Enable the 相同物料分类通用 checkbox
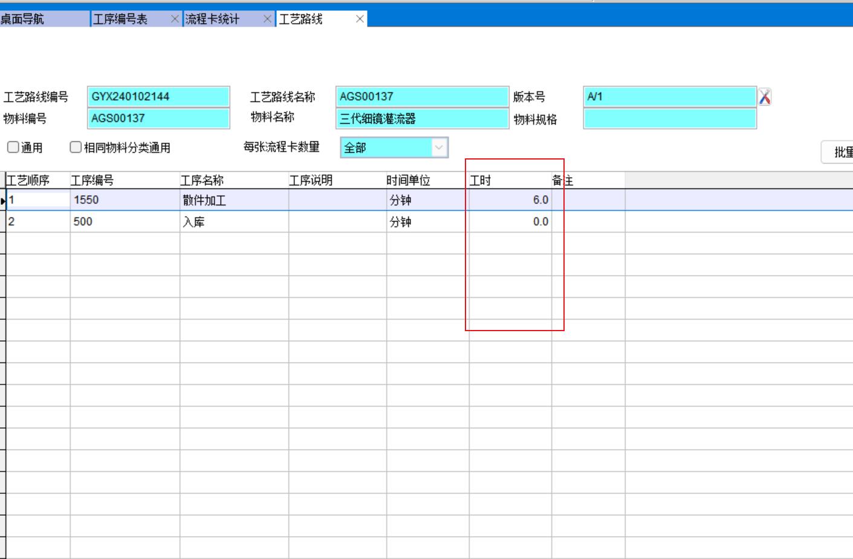Screen dimensions: 853x559 (x=76, y=147)
